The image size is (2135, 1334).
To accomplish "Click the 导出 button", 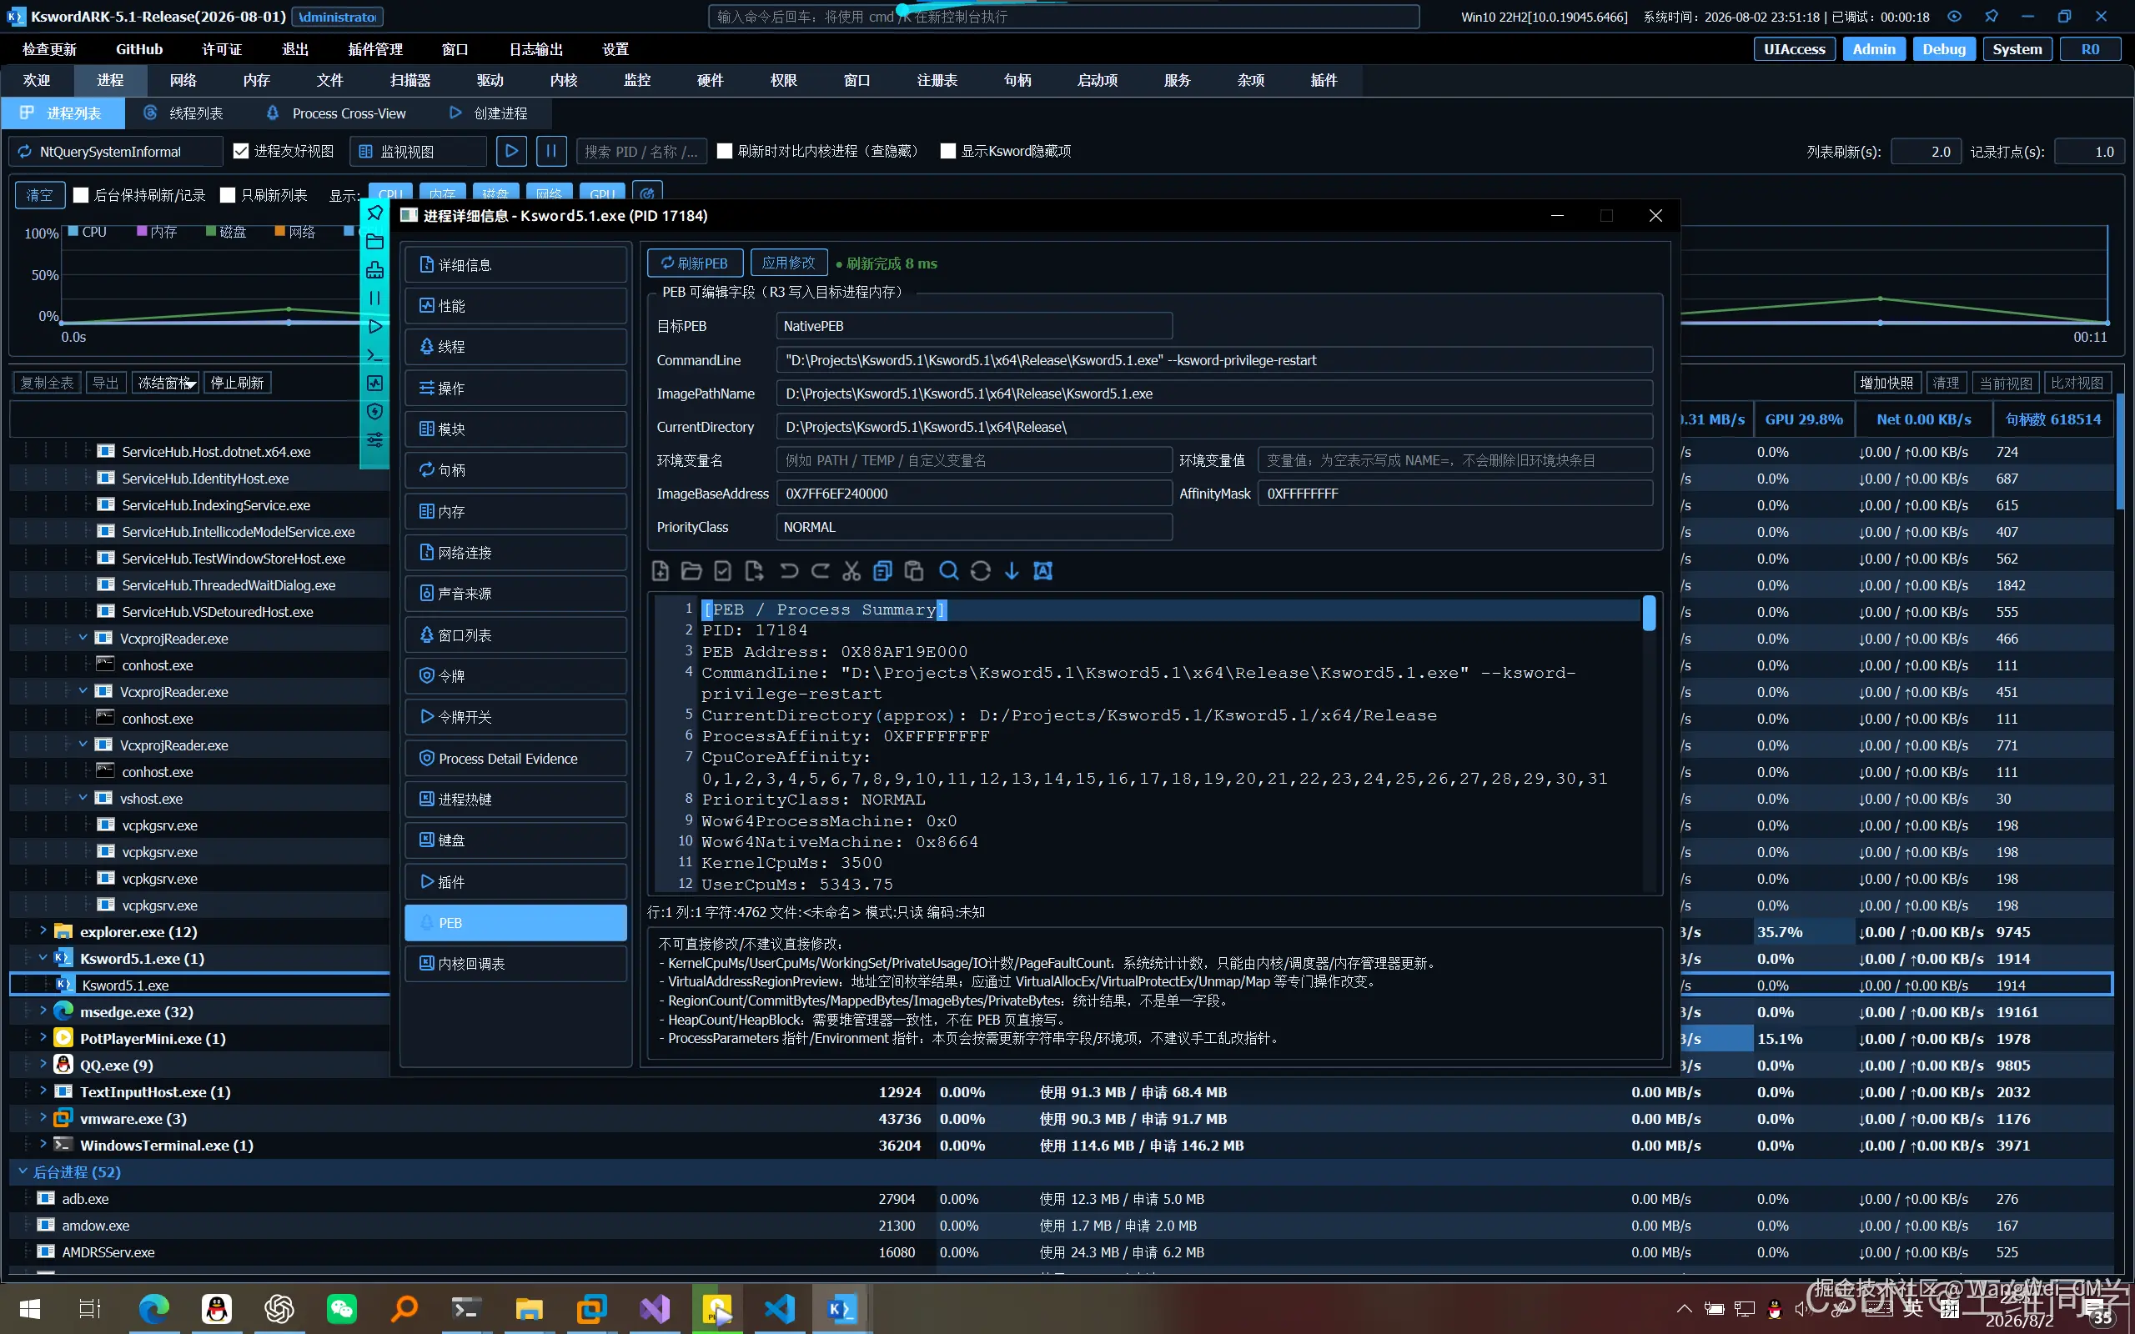I will tap(106, 383).
